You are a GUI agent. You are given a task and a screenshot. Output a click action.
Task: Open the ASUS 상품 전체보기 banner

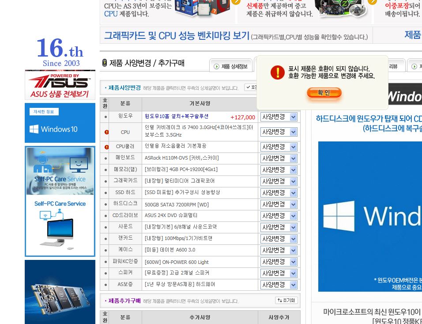click(60, 85)
